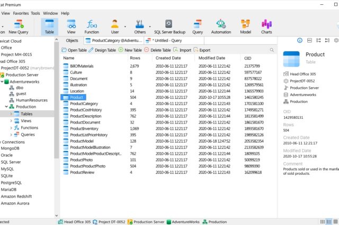The image size is (339, 225).
Task: Click the Head Office 305 status bar icon
Action: pyautogui.click(x=60, y=222)
